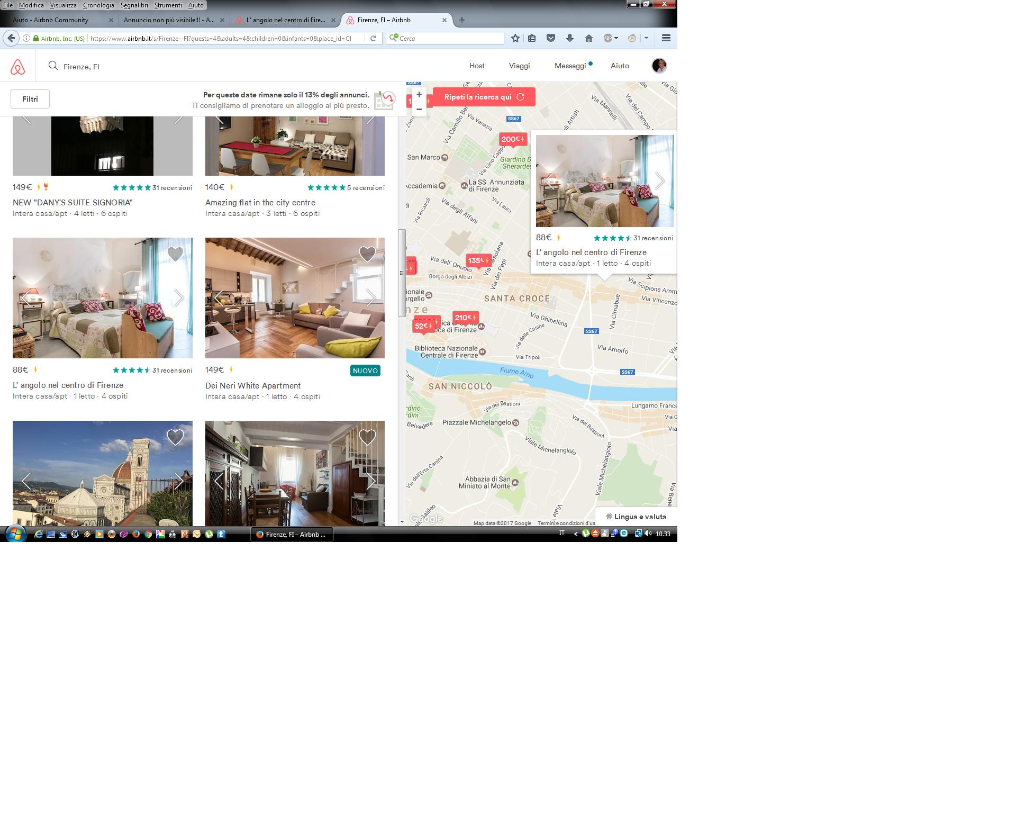Image resolution: width=1016 pixels, height=813 pixels.
Task: Open the Firefox hamburger menu
Action: pyautogui.click(x=666, y=38)
